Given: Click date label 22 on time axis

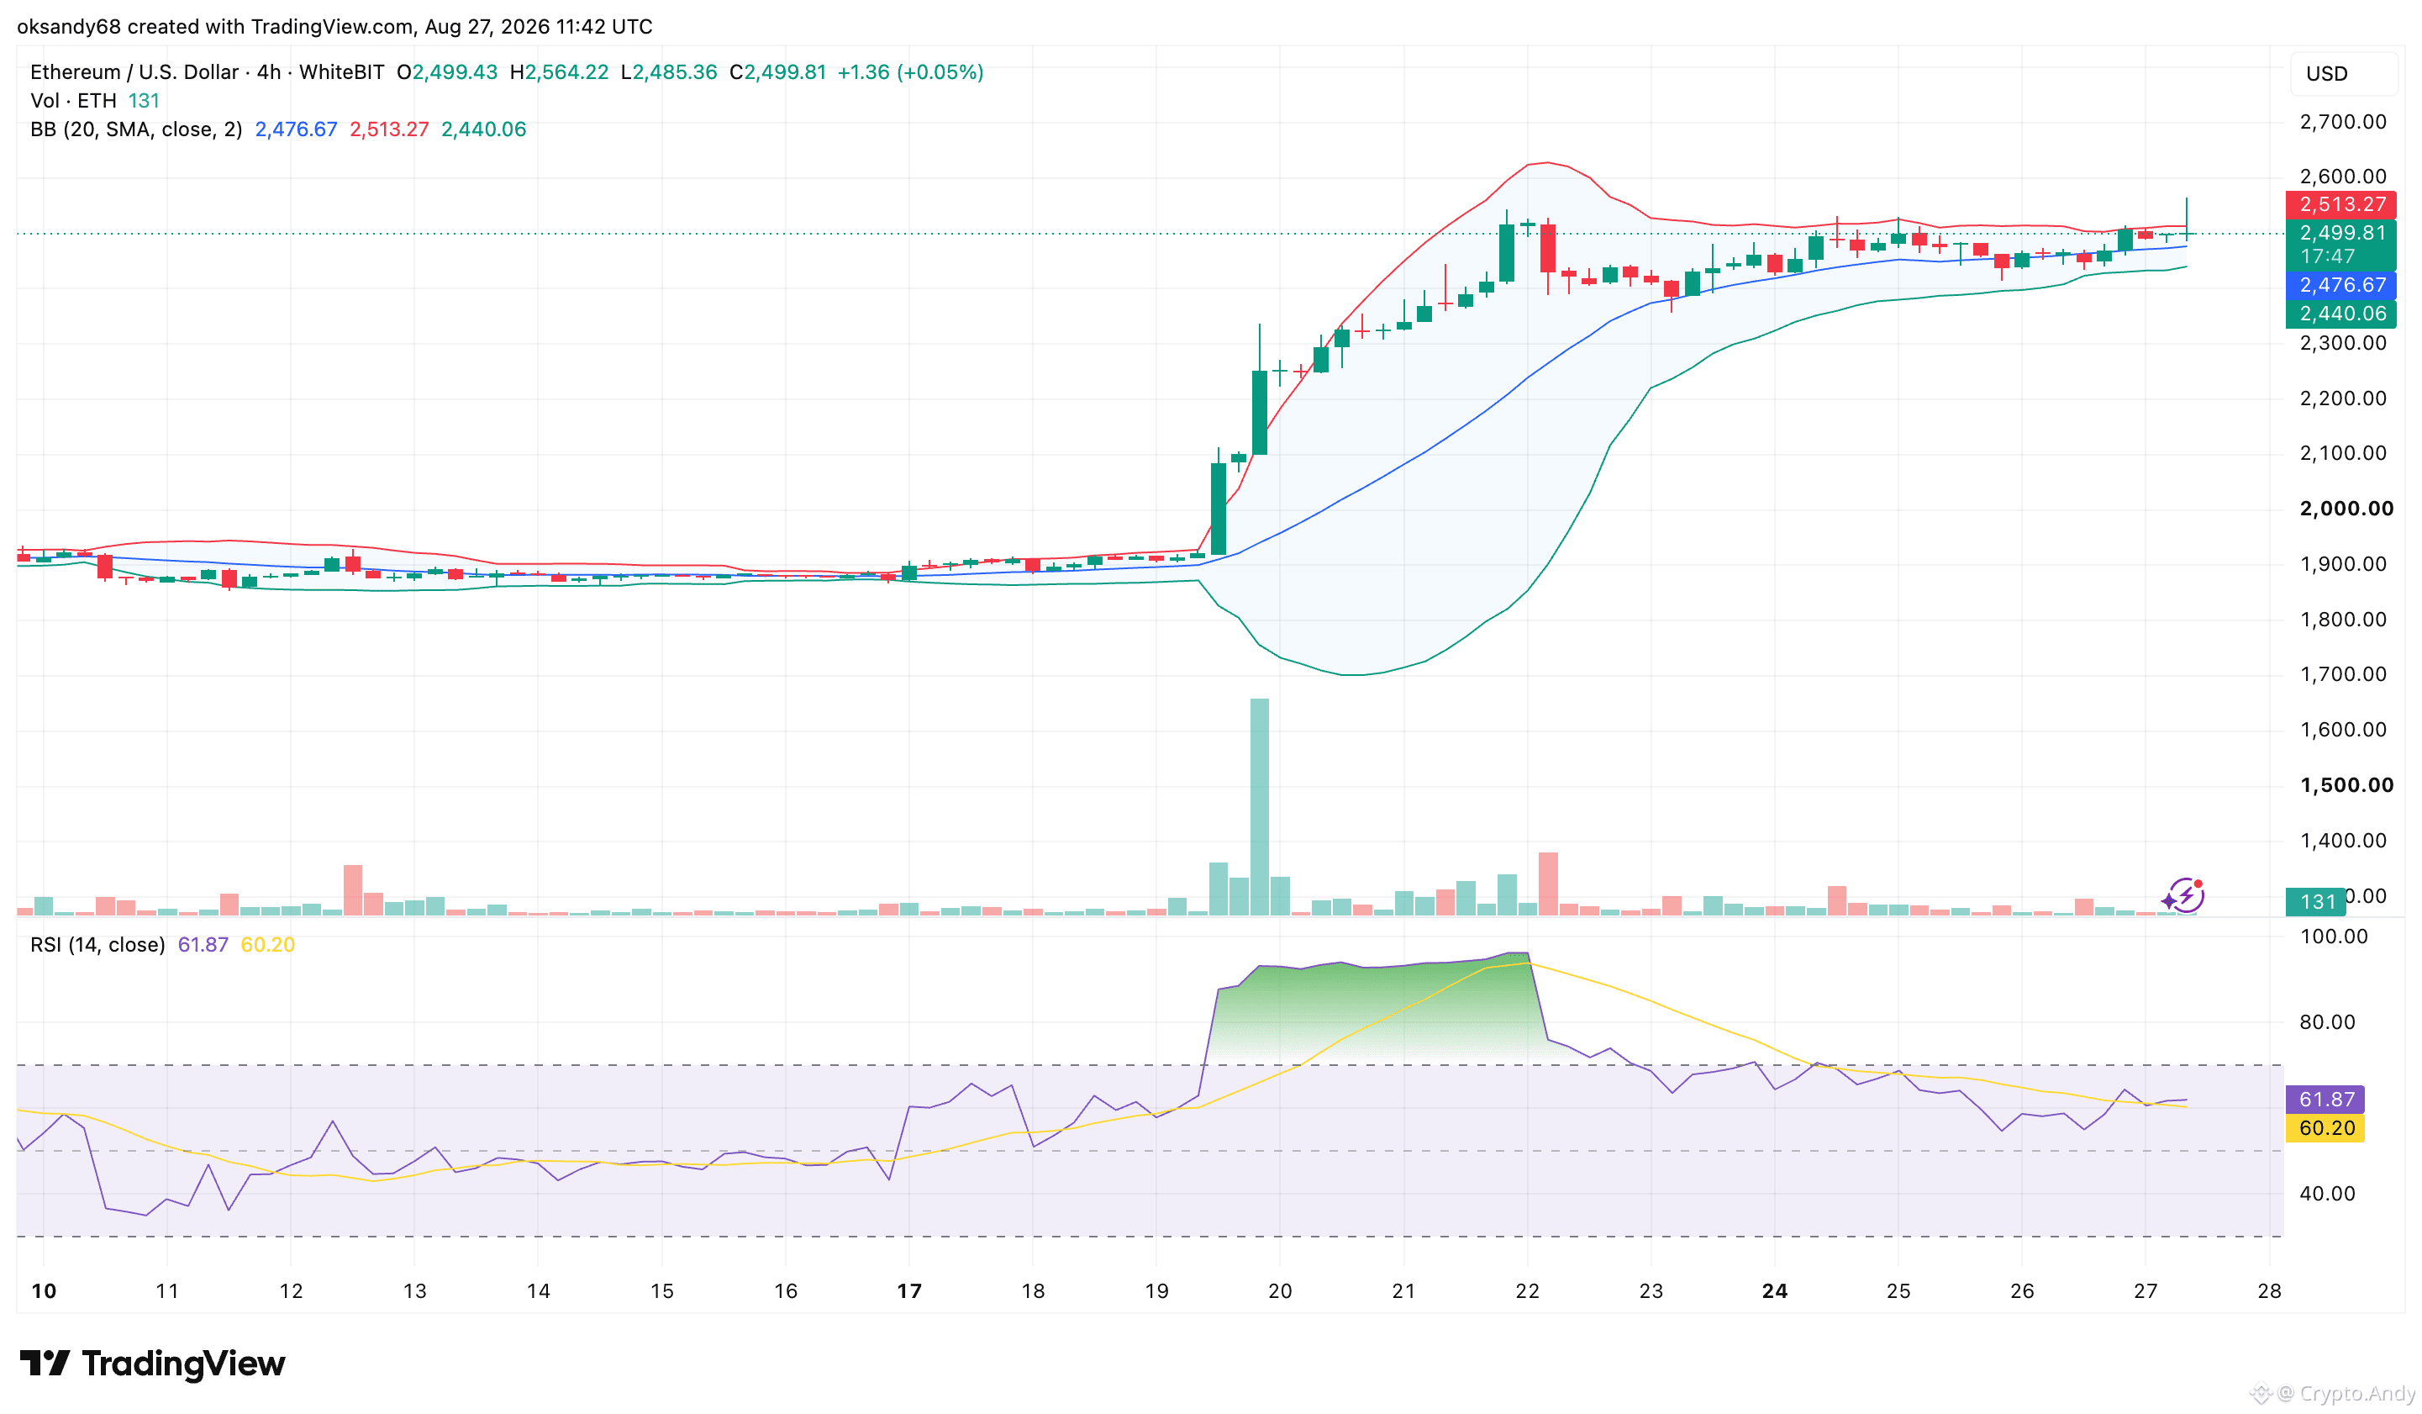Looking at the screenshot, I should [x=1527, y=1291].
